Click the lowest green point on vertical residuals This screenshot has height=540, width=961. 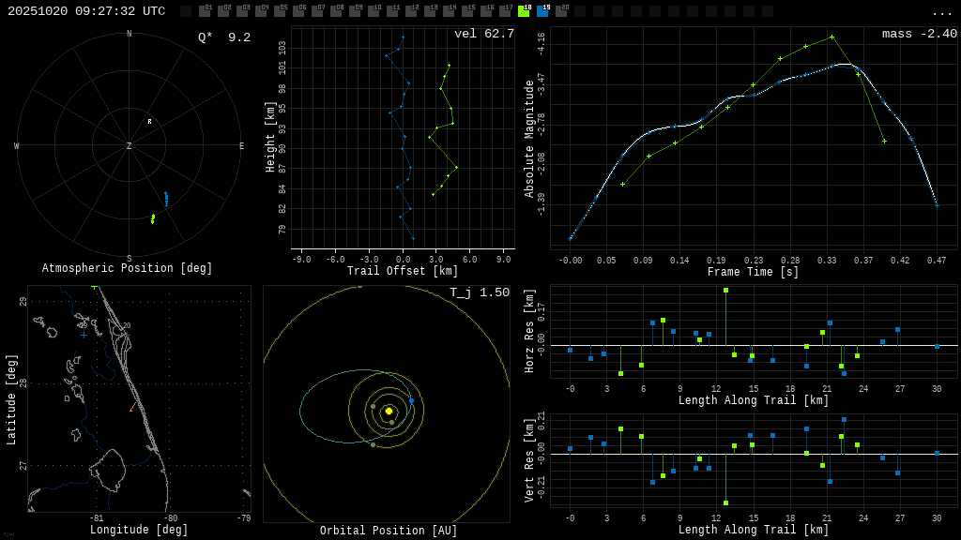click(x=725, y=502)
